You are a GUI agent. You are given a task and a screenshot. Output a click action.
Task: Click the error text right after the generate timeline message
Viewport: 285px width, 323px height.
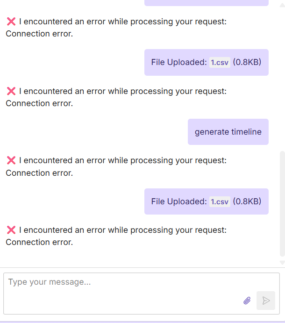point(122,160)
